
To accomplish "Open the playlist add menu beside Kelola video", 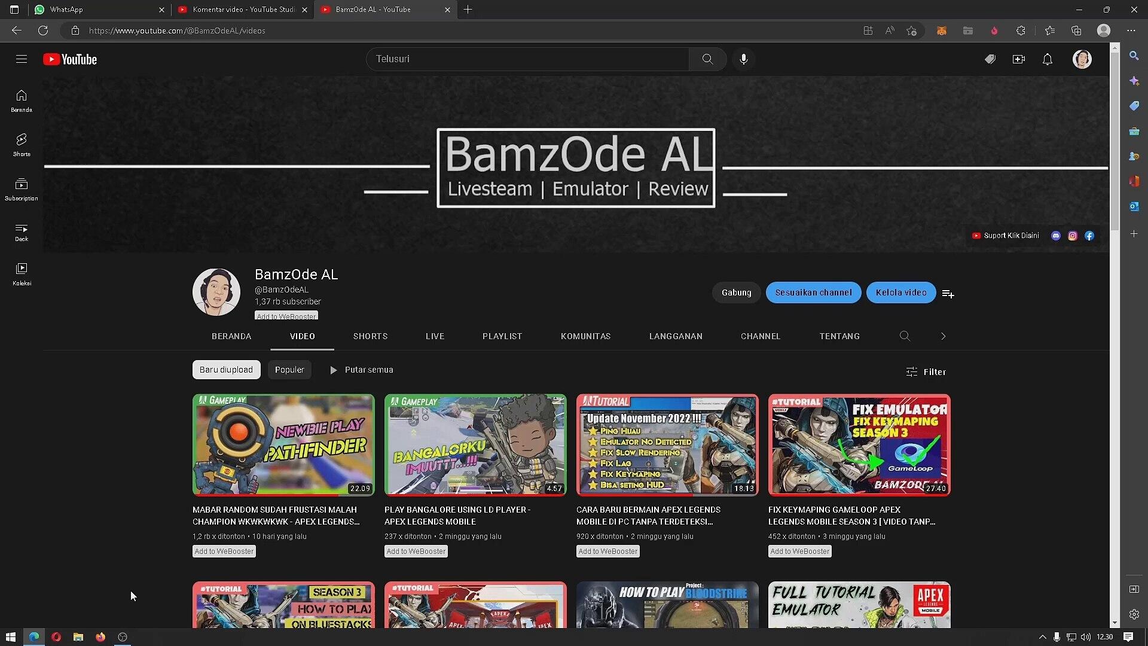I will tap(948, 294).
